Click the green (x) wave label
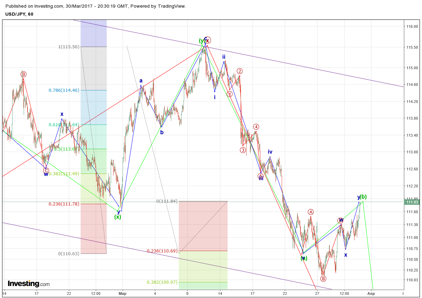 (x=118, y=217)
